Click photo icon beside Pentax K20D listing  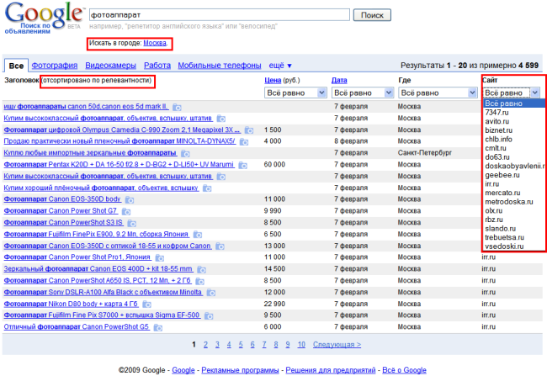click(243, 166)
